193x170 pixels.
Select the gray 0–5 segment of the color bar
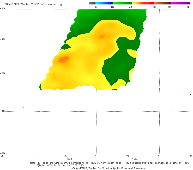[x=92, y=3]
